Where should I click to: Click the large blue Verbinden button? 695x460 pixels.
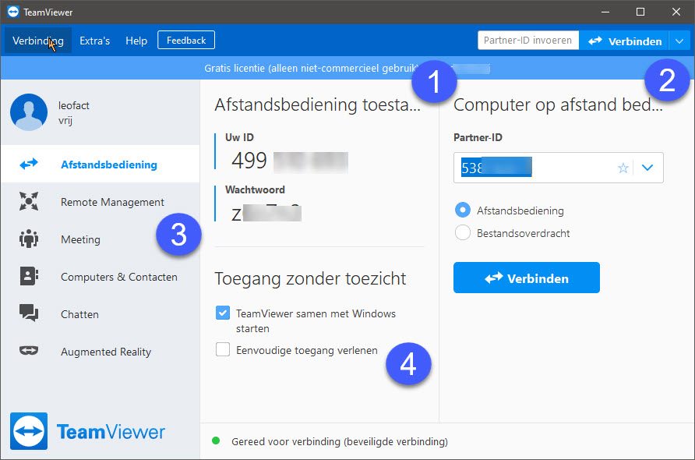527,278
